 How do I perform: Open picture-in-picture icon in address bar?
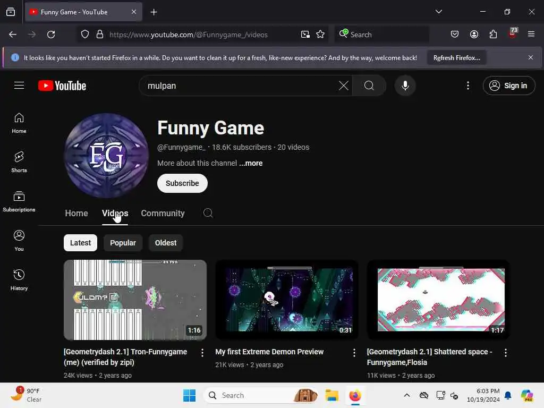click(x=305, y=35)
